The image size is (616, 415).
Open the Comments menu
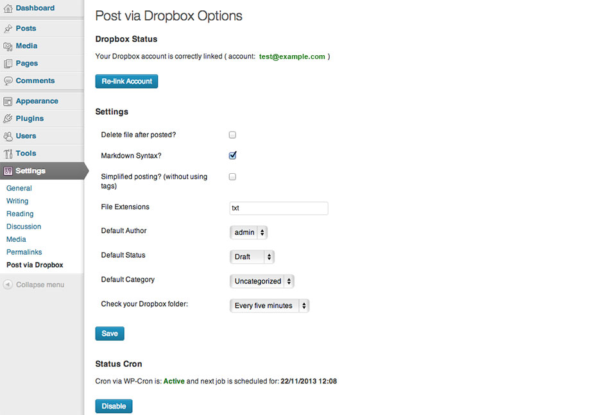point(35,80)
